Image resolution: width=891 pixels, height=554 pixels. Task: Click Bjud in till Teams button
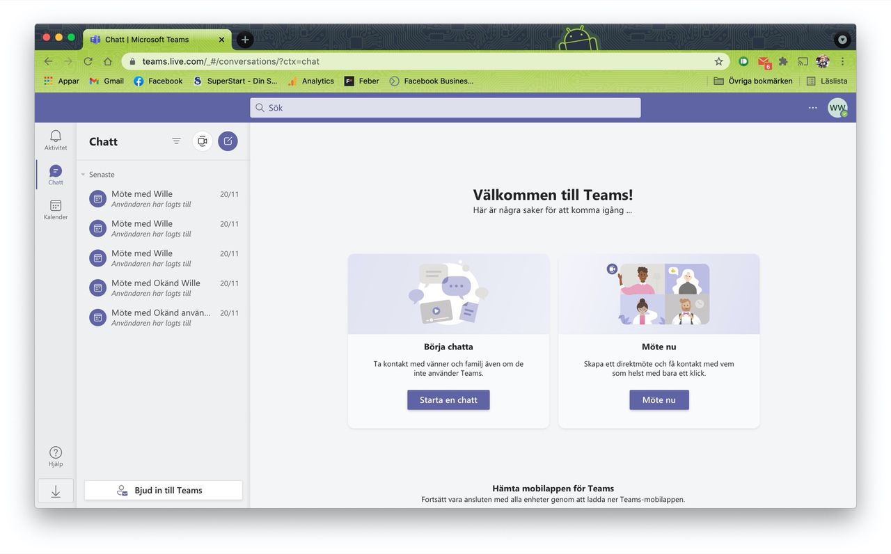pyautogui.click(x=164, y=490)
